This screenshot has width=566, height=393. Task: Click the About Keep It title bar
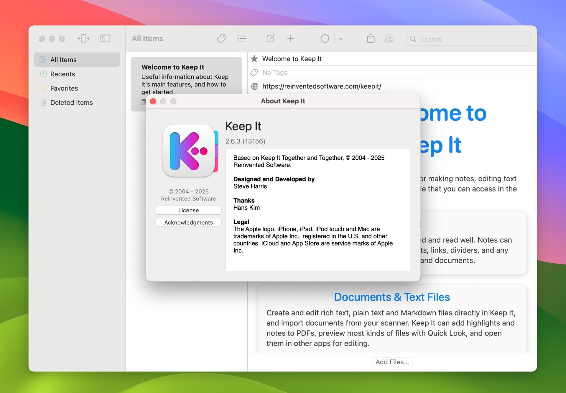[x=283, y=101]
